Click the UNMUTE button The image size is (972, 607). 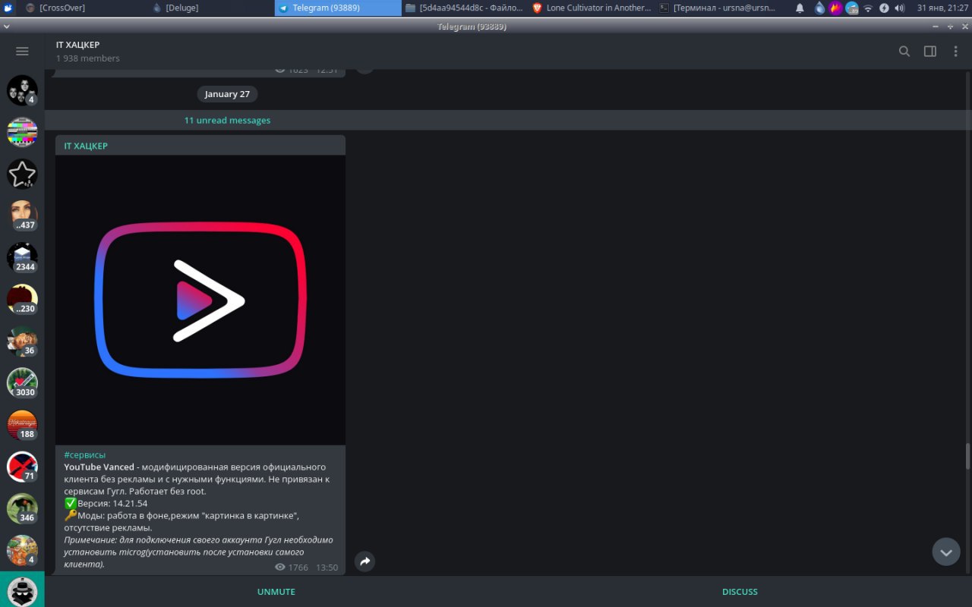276,591
